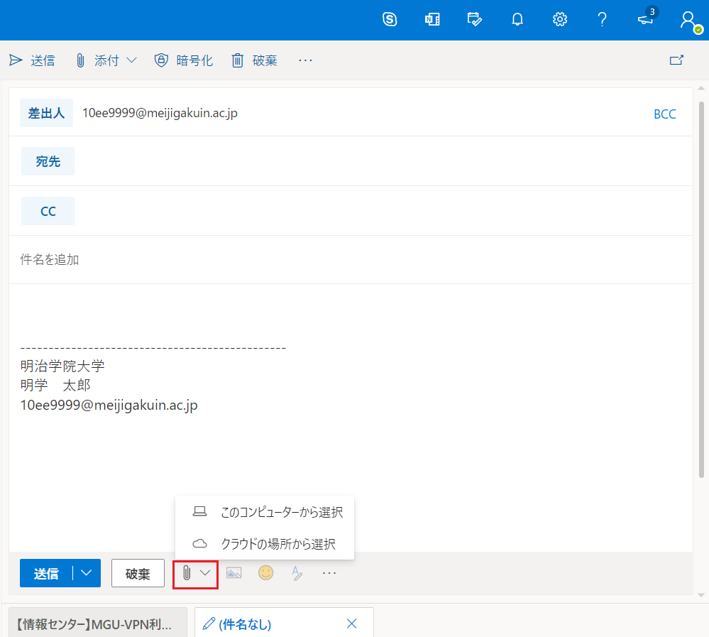Show the BCC field

point(664,114)
